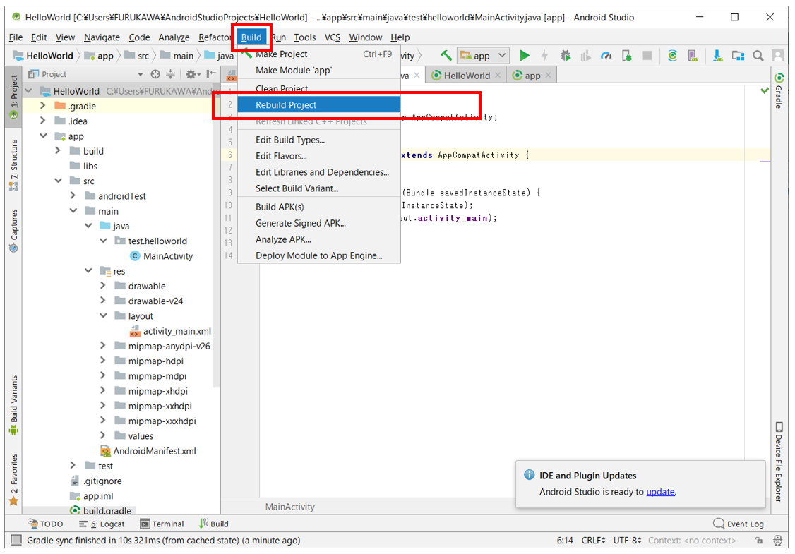The image size is (795, 554).
Task: Click the Stop square button in toolbar
Action: 647,55
